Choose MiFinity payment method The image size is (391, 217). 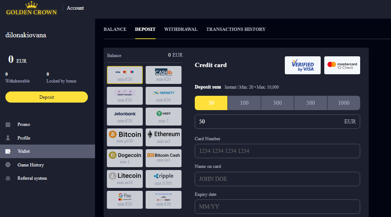(164, 96)
